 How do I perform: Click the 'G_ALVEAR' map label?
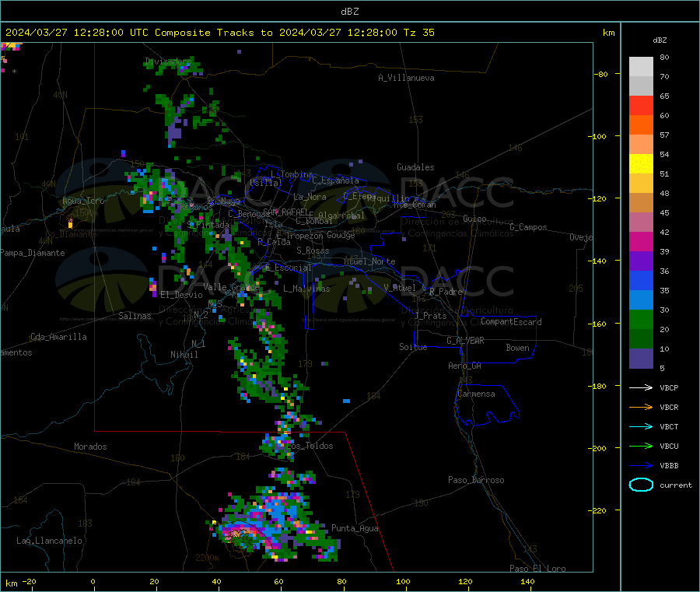[465, 341]
